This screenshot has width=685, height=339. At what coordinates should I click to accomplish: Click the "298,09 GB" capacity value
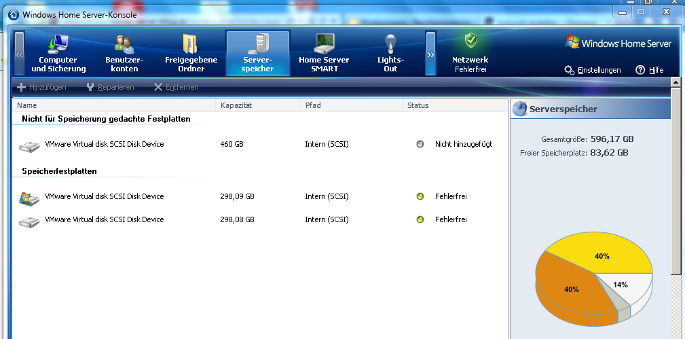click(x=237, y=196)
